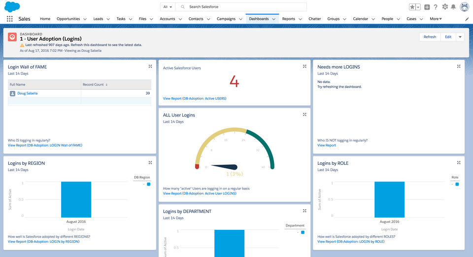Viewport: 473px width, 257px height.
Task: Expand the More navigation menu
Action: [436, 19]
